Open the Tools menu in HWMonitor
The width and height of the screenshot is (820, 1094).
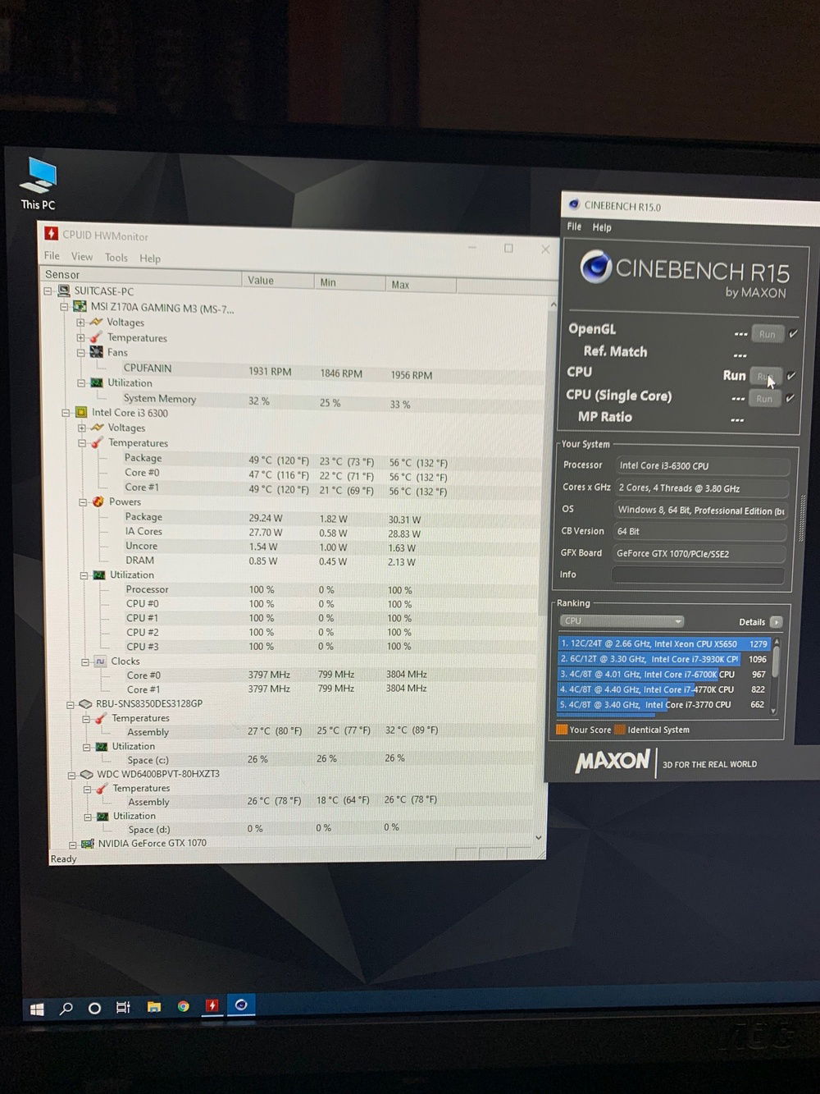point(116,257)
